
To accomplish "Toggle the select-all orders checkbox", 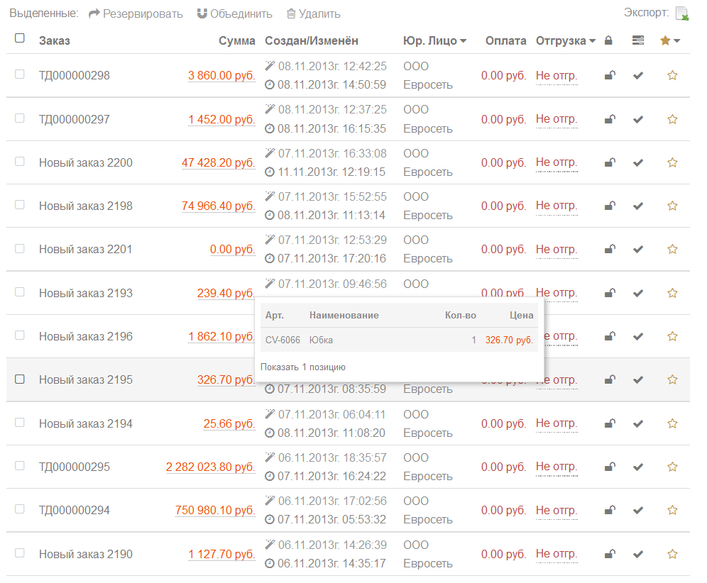I will point(20,38).
